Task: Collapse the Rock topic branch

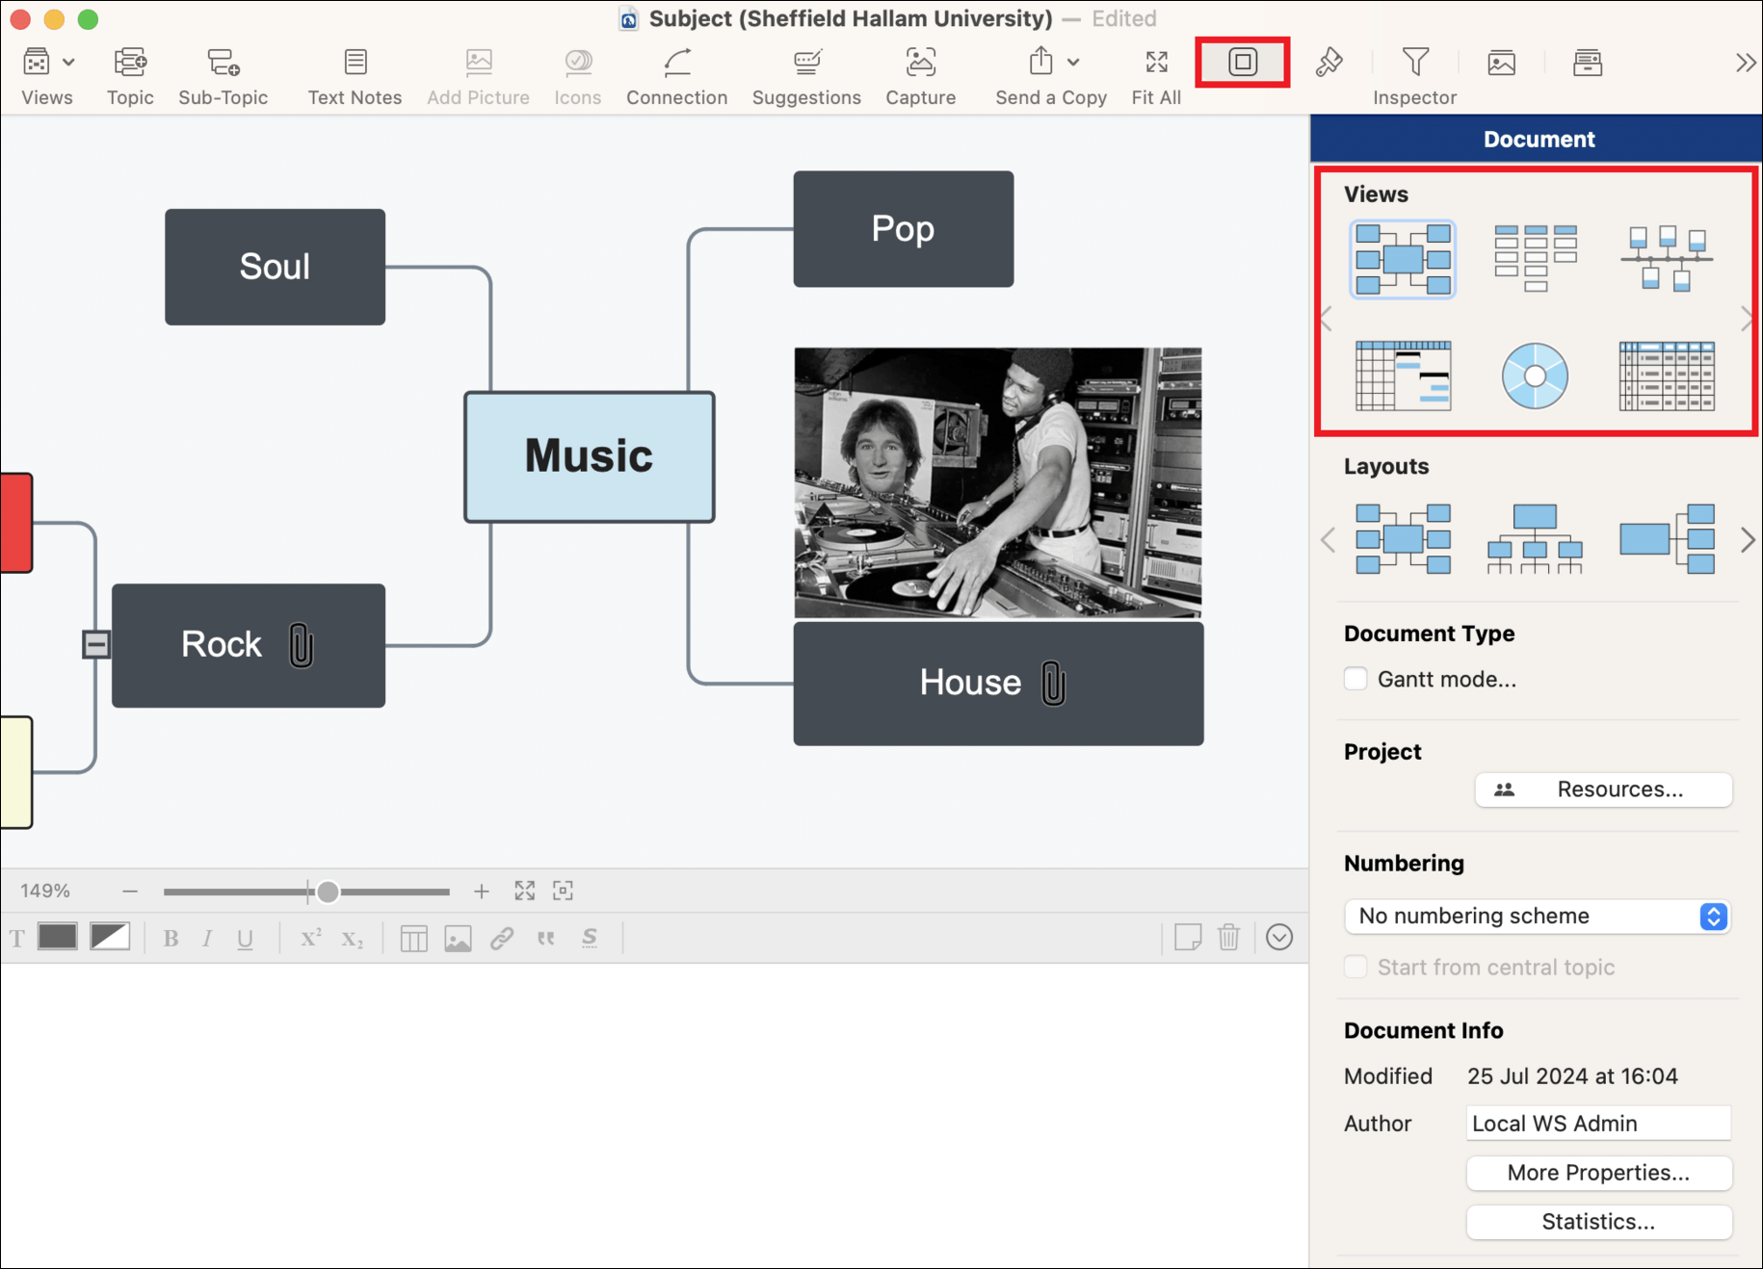Action: [x=95, y=644]
